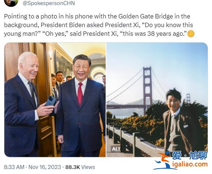Click the sun emoji ending the tweet
This screenshot has height=174, width=212.
click(191, 34)
